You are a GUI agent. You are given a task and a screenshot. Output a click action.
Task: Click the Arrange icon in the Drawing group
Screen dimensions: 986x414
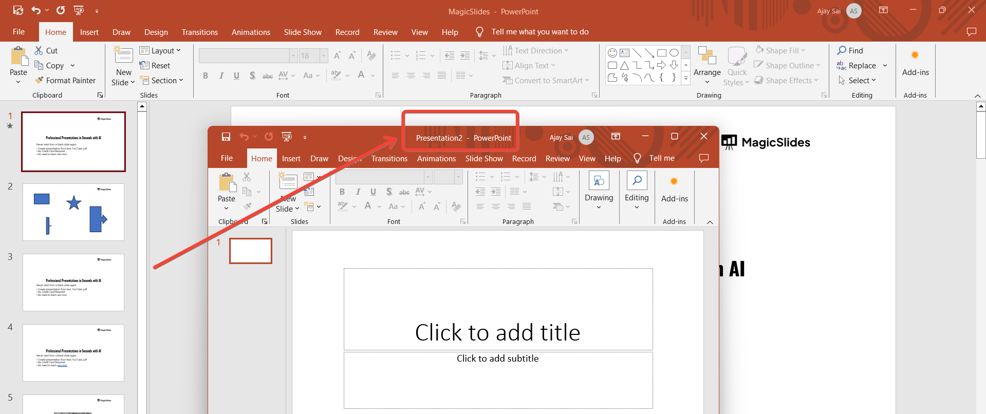707,55
